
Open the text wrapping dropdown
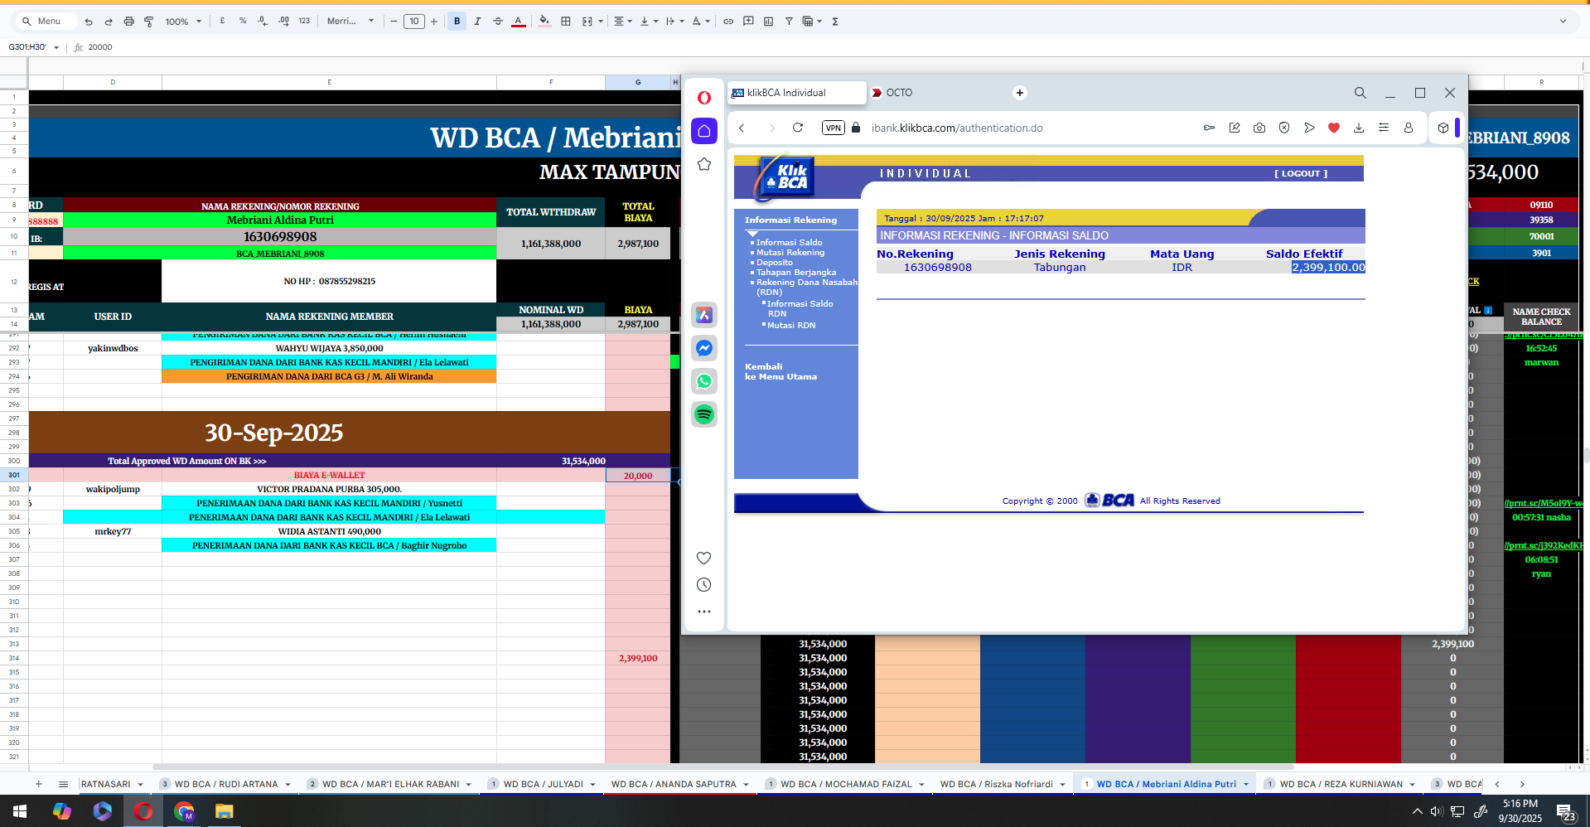pyautogui.click(x=674, y=22)
